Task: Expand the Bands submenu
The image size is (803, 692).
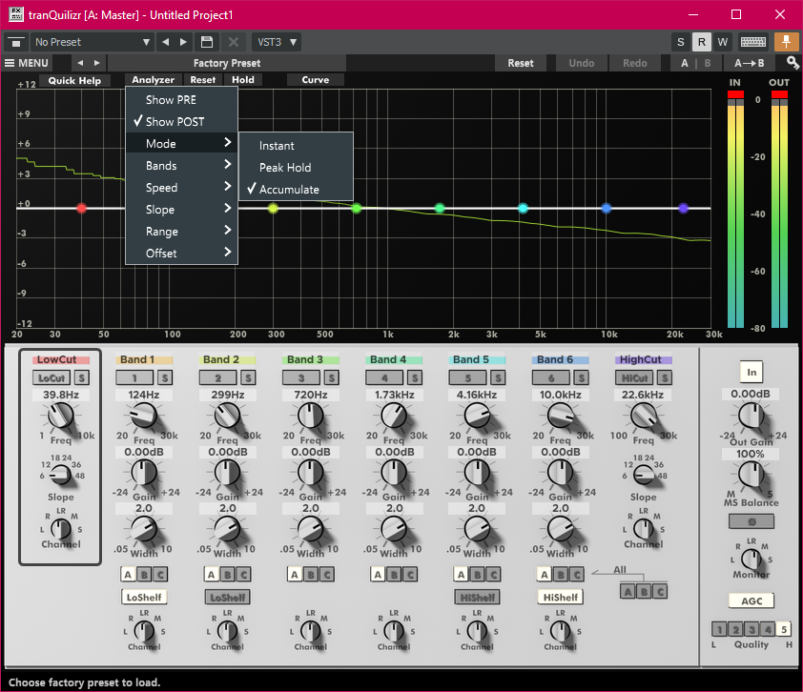Action: 181,165
